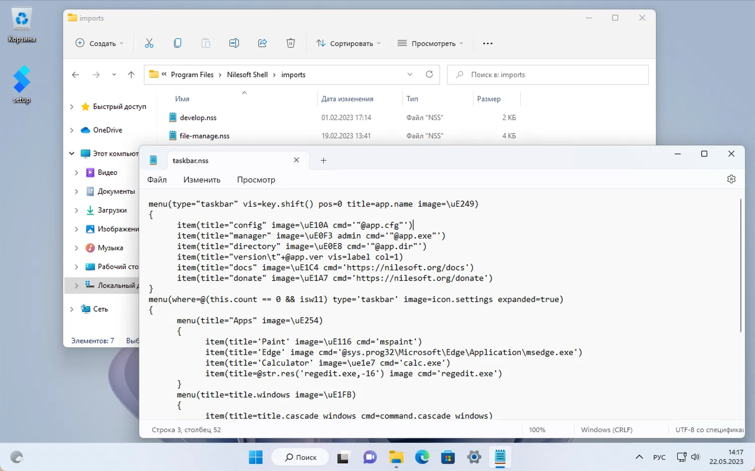Select the develop.nss file
The width and height of the screenshot is (755, 471).
(x=198, y=118)
